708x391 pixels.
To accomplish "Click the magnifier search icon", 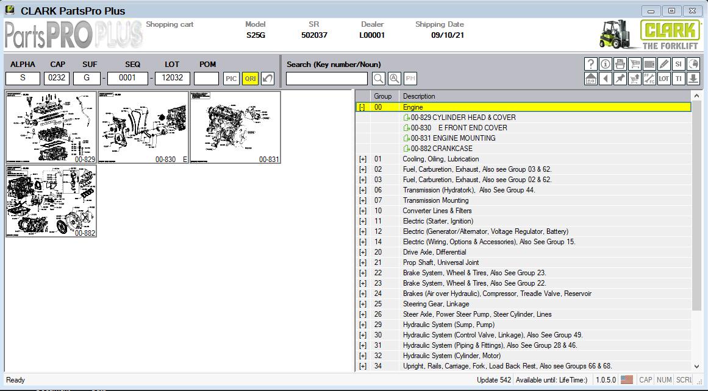I will (x=379, y=79).
